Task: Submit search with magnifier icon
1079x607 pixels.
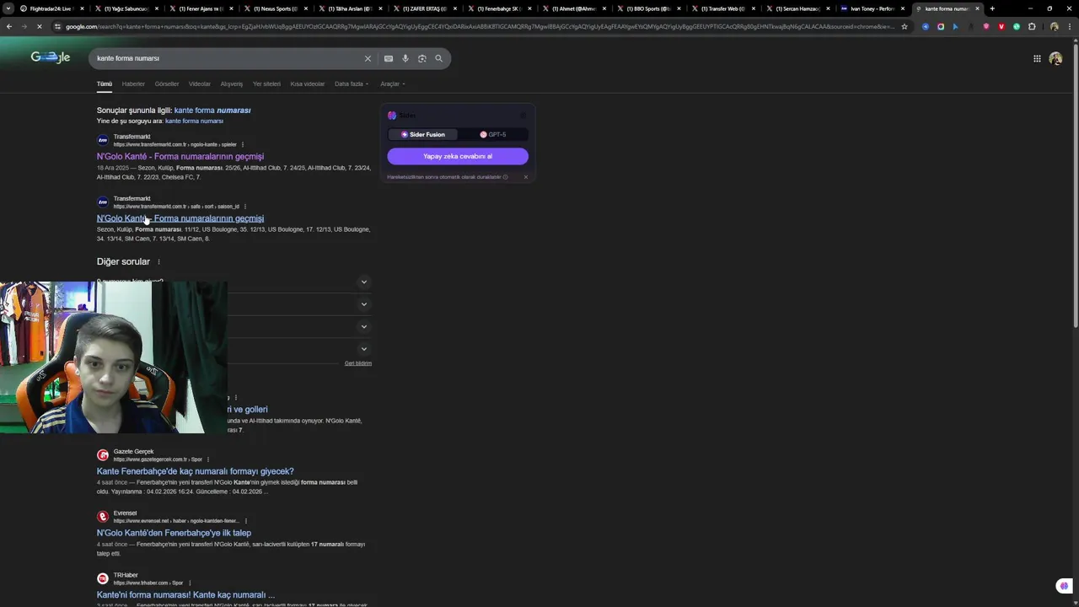Action: pos(439,58)
